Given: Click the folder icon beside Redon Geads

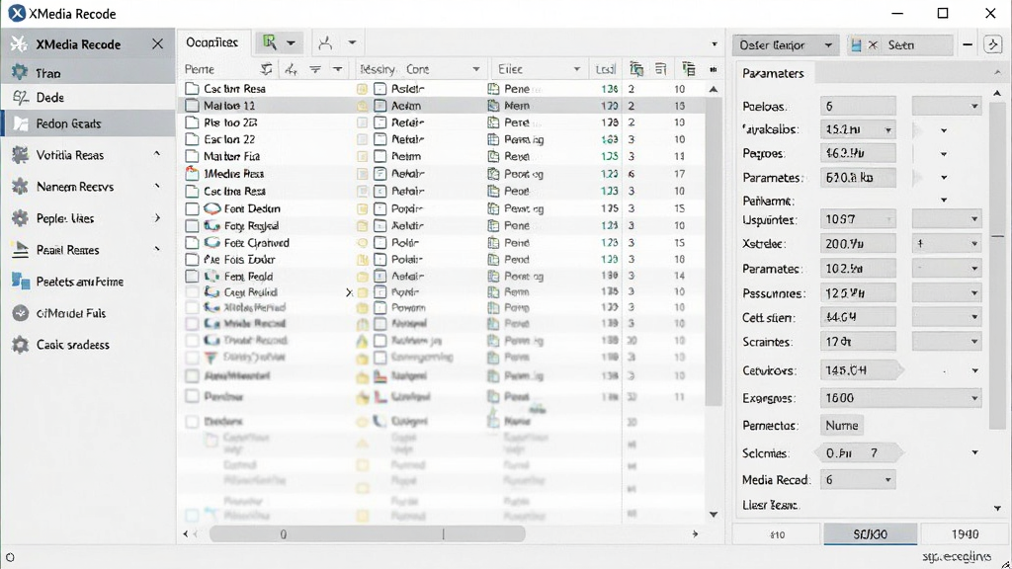Looking at the screenshot, I should (21, 123).
